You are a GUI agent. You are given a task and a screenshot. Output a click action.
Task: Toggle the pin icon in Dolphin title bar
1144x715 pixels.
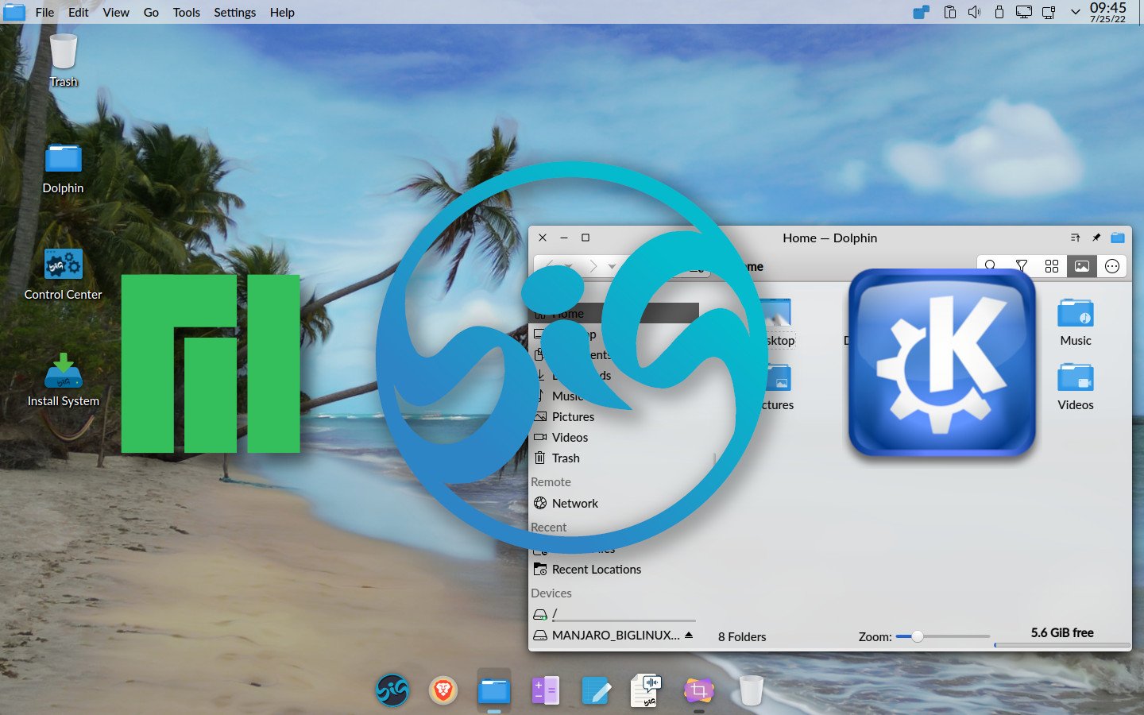pos(1096,238)
